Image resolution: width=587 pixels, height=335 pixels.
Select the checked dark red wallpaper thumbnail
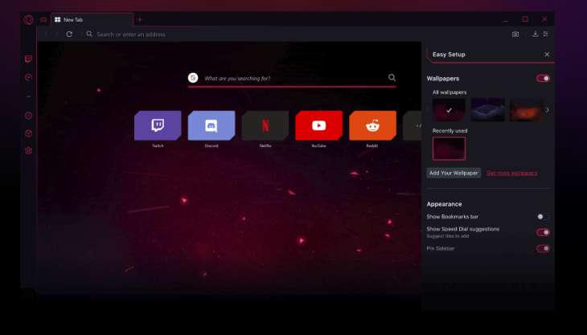tap(449, 110)
